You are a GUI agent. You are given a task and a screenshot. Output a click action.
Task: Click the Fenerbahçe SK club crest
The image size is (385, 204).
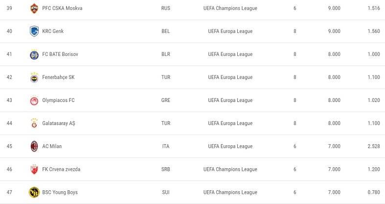[x=34, y=77]
